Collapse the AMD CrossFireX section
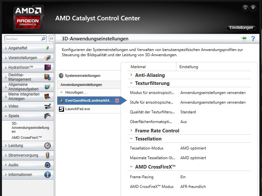This screenshot has width=262, height=196. 131,167
